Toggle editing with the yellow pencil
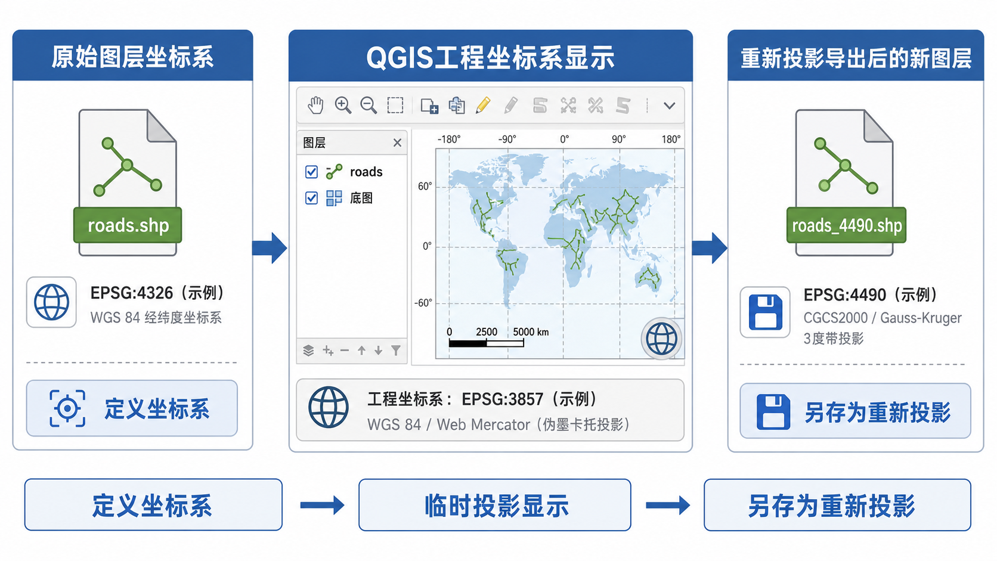This screenshot has height=561, width=997. 483,106
